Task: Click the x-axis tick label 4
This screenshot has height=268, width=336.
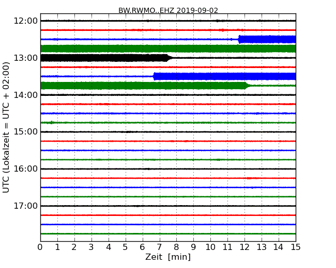Action: pos(109,247)
